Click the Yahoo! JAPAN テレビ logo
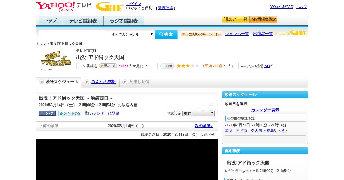The image size is (344, 180). [x=63, y=6]
